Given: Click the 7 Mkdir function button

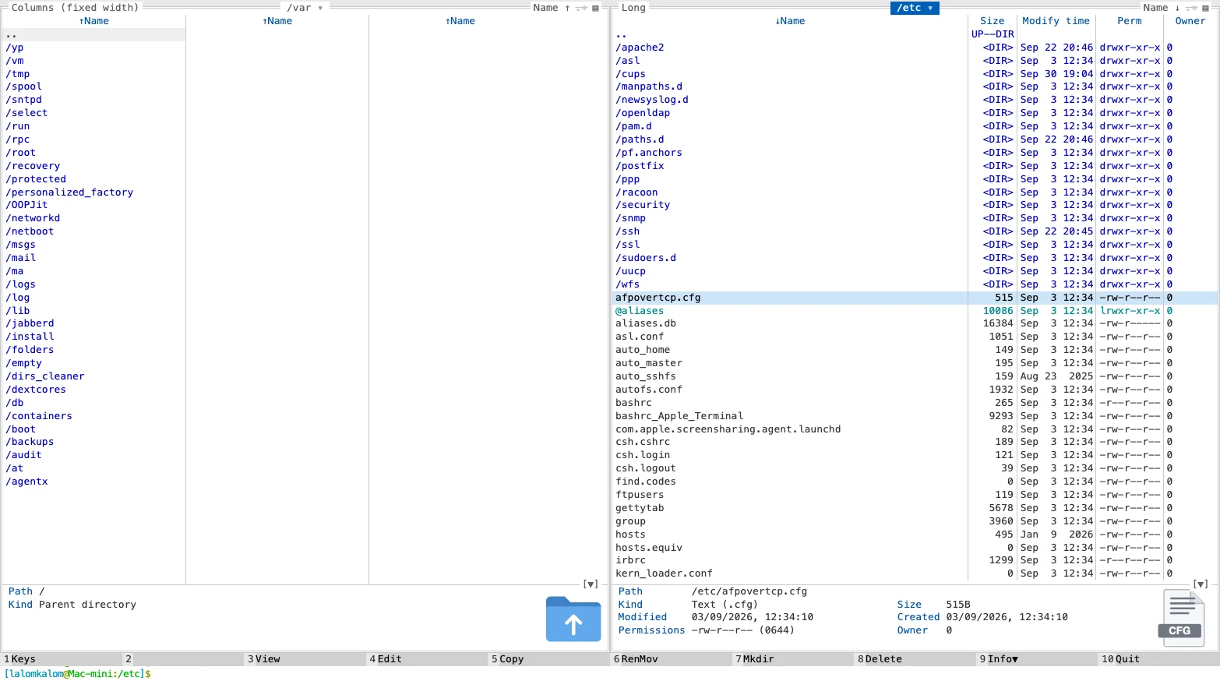Looking at the screenshot, I should pos(794,659).
